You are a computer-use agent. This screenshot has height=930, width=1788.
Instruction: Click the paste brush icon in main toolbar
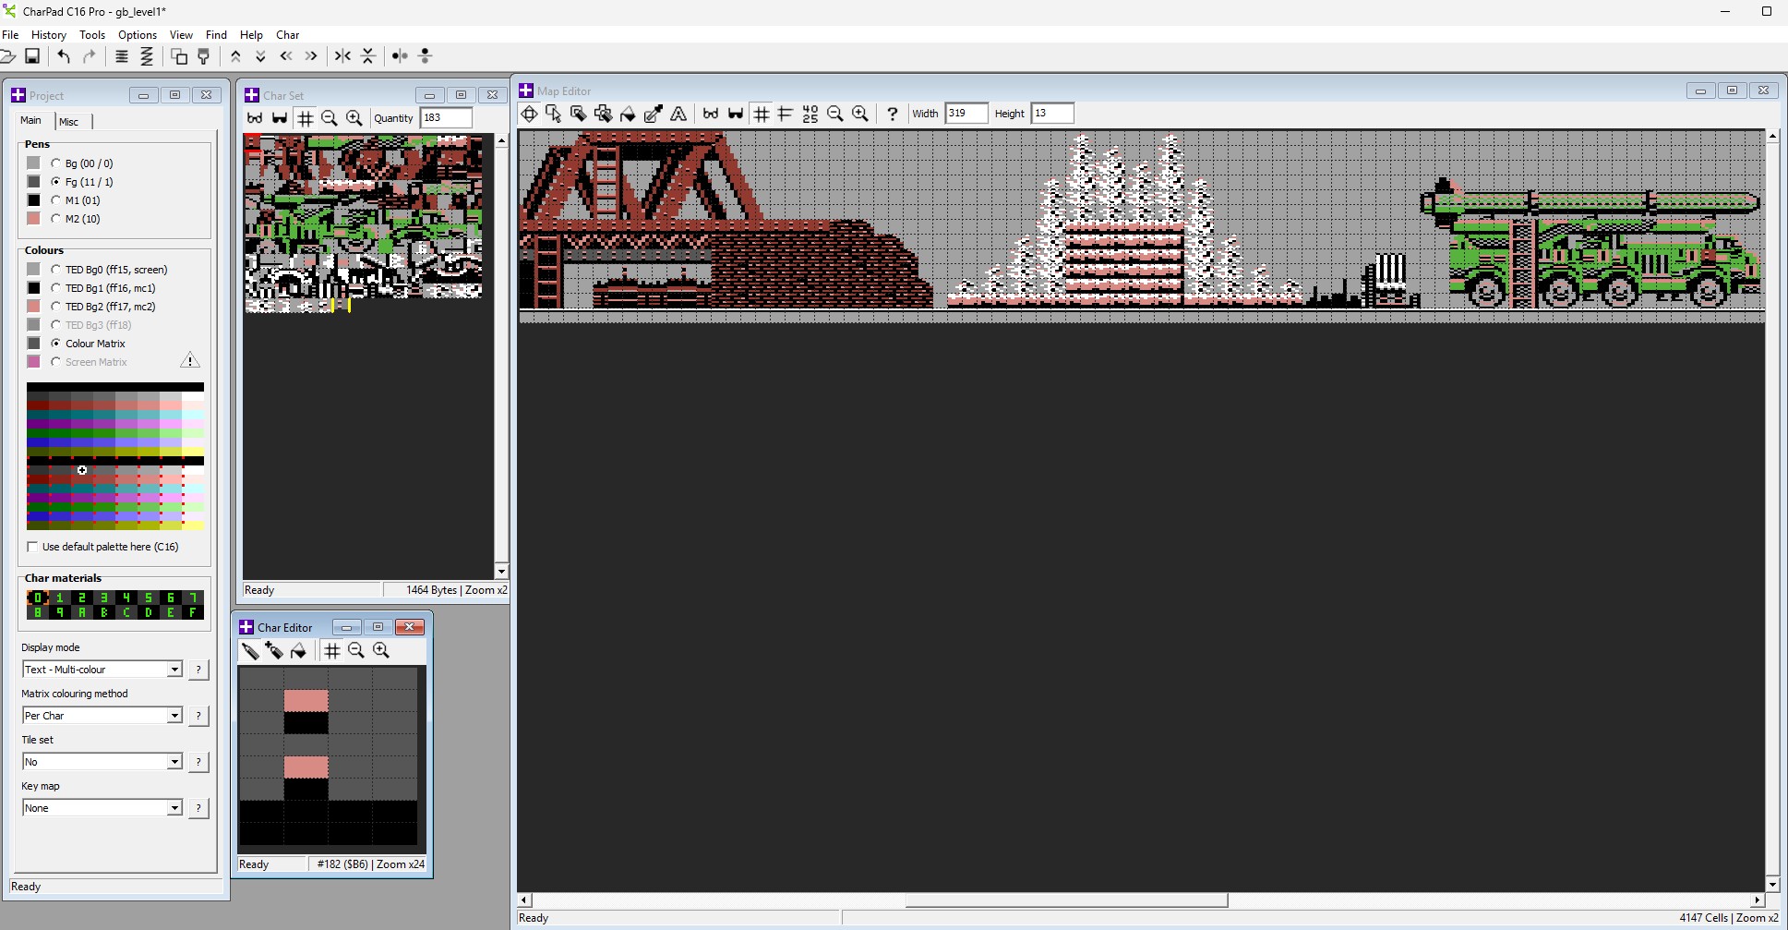204,56
